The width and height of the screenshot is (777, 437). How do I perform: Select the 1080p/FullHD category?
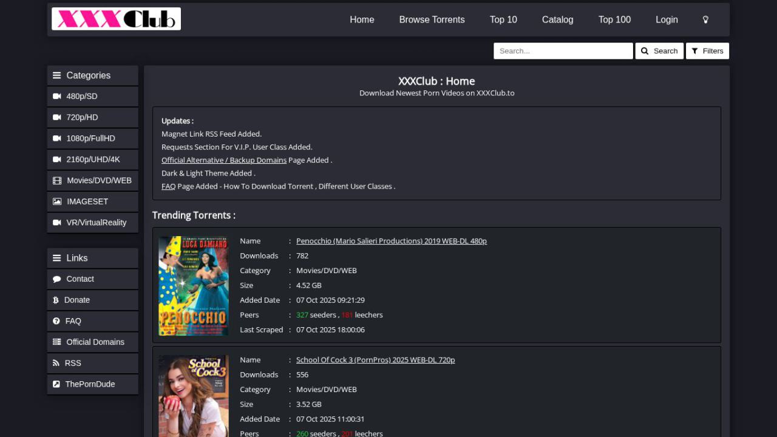(x=90, y=138)
